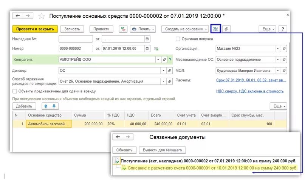Go forward in Связанные документы window
This screenshot has height=180, width=305.
128,137
